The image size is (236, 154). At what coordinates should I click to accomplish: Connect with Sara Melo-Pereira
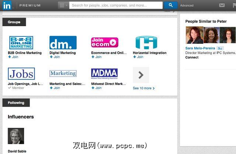pos(192,57)
